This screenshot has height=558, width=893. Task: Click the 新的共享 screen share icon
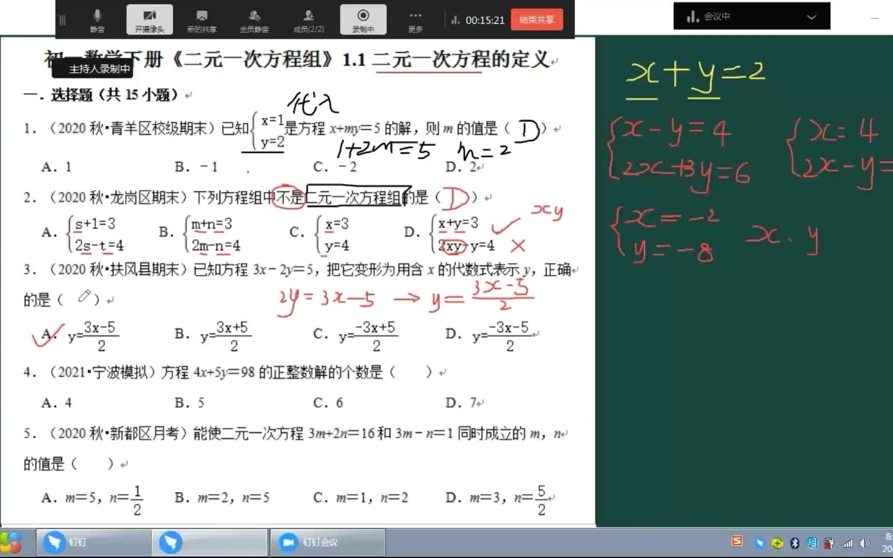203,20
